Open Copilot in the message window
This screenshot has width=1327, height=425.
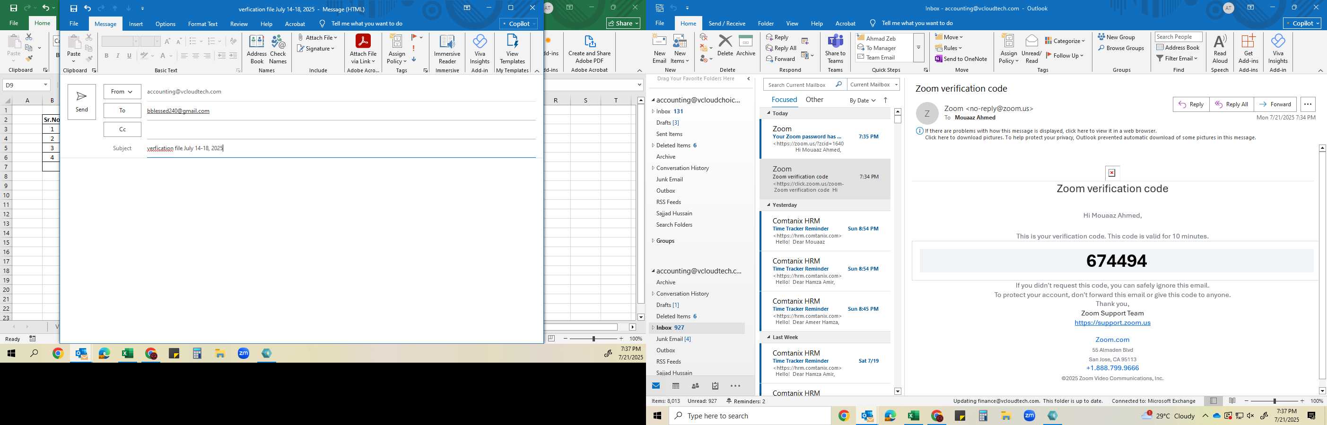tap(519, 24)
